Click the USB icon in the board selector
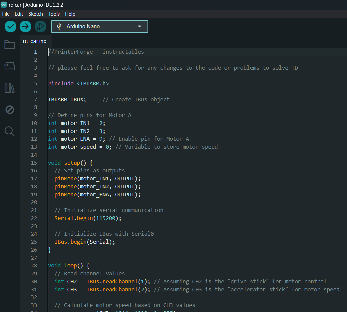347x312 pixels. coord(59,27)
